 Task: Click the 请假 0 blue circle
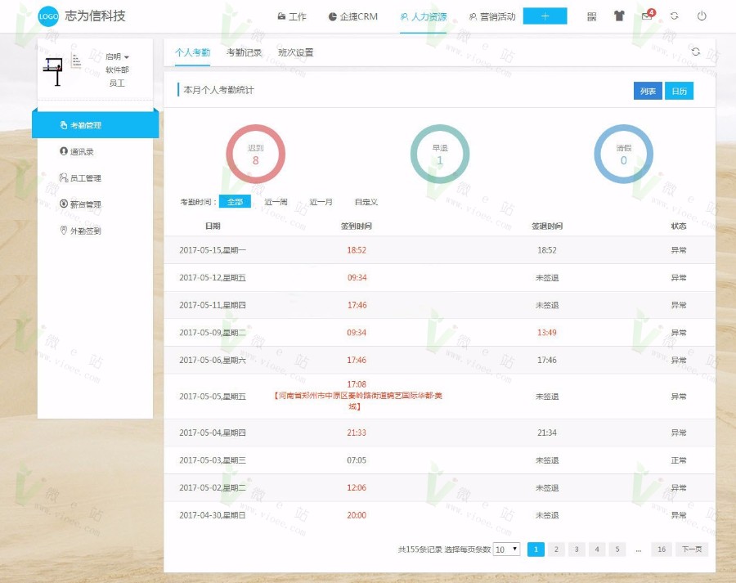(x=623, y=154)
